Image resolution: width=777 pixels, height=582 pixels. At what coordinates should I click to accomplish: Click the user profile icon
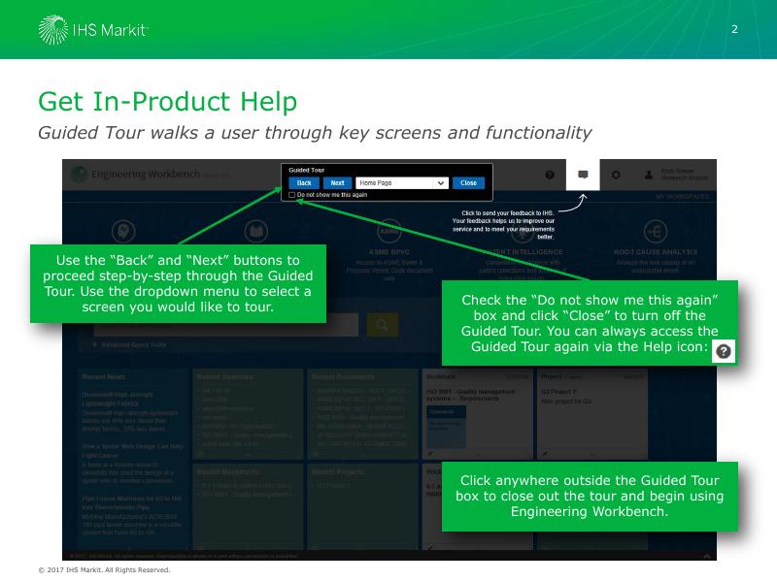[x=649, y=175]
